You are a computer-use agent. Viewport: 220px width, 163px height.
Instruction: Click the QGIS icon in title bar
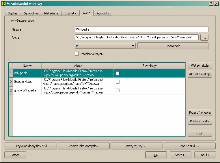[4, 4]
